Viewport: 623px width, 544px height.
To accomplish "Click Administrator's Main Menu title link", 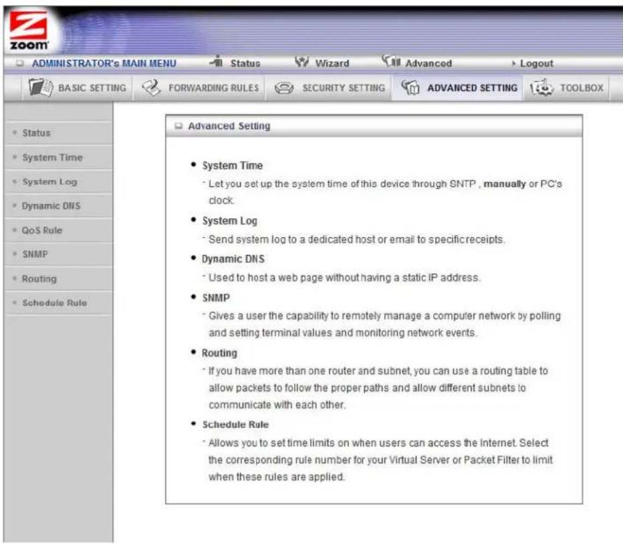I will tap(104, 63).
